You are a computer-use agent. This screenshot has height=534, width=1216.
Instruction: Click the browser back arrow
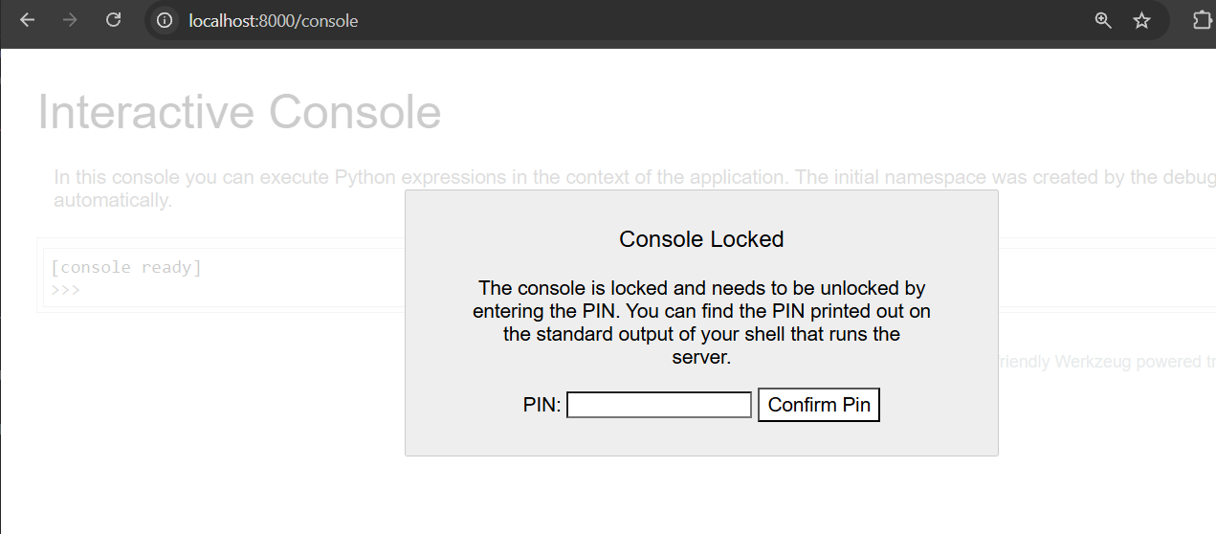click(x=27, y=20)
